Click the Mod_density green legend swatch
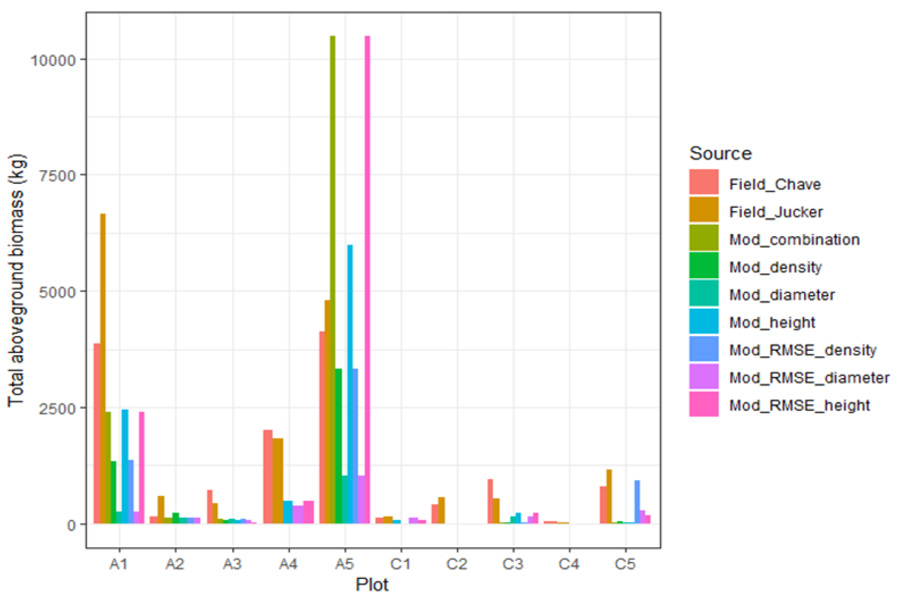 point(703,265)
